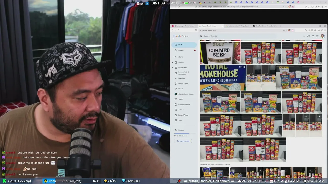Click the "1.4 TB of 2 TB used" text
328x184 pixels.
click(181, 136)
